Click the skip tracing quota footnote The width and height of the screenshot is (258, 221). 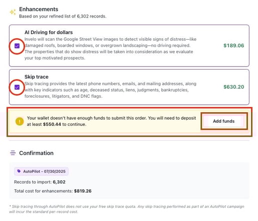127,209
